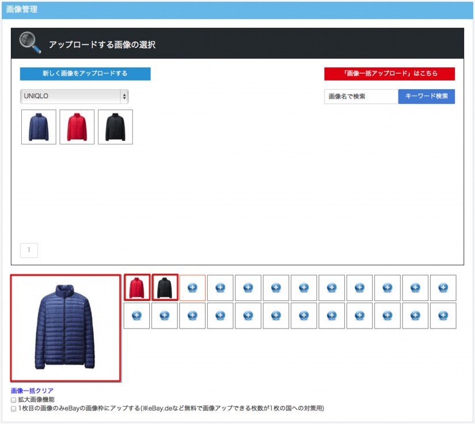The height and width of the screenshot is (424, 475).
Task: Click the last add-image slot in top row
Action: click(443, 288)
